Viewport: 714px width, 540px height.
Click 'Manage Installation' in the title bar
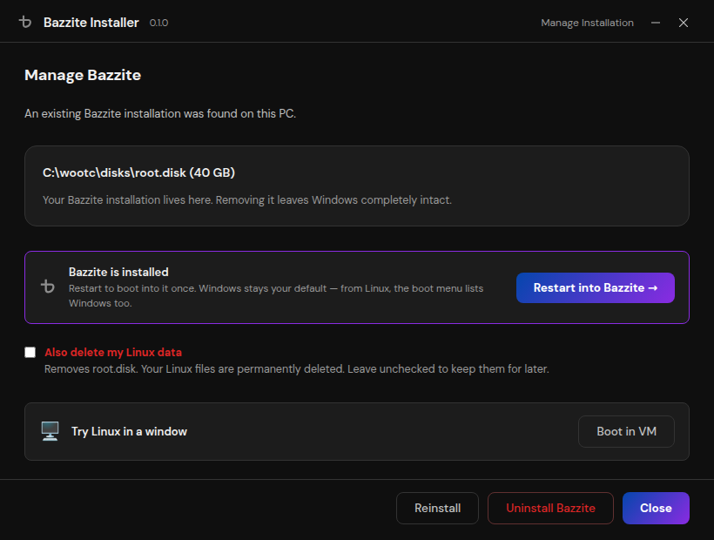point(587,23)
